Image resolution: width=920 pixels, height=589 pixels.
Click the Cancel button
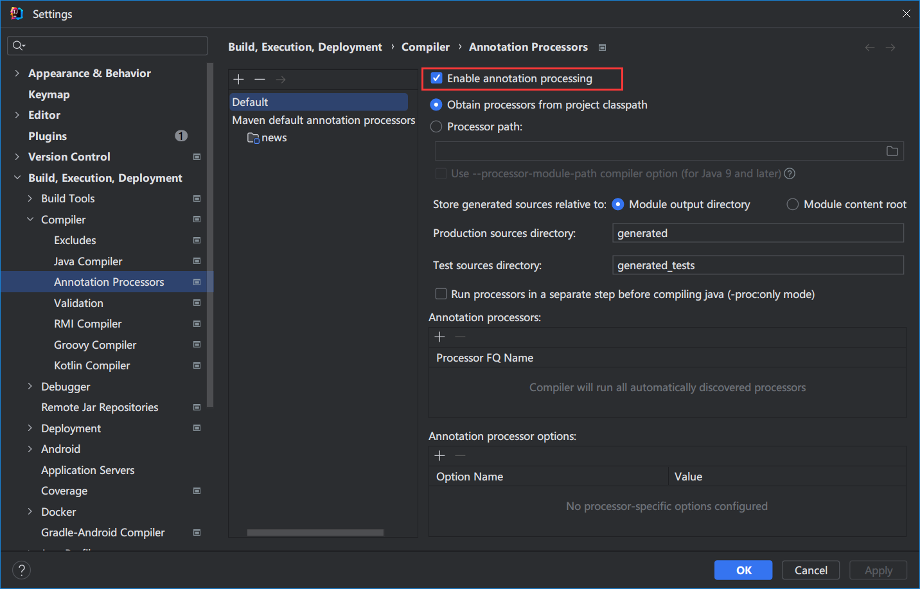811,570
